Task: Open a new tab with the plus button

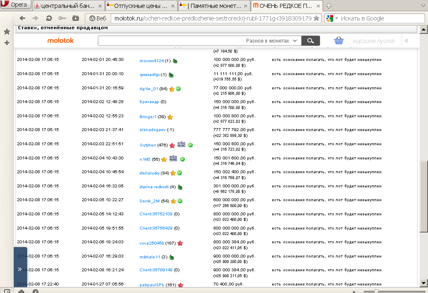Action: click(x=329, y=5)
